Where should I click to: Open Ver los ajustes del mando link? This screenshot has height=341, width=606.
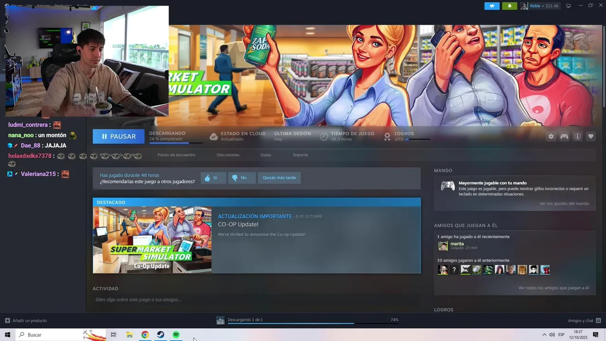tap(564, 204)
